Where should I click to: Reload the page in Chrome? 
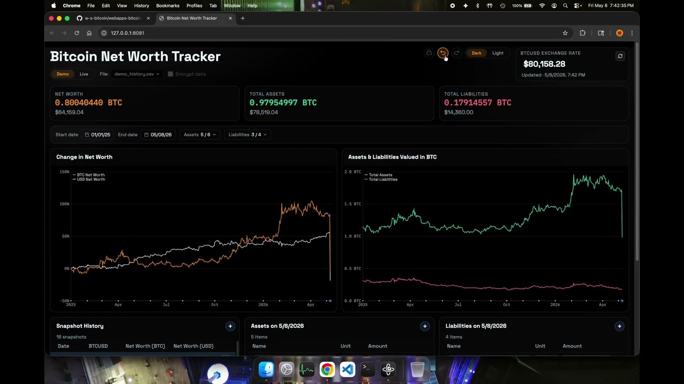pyautogui.click(x=76, y=33)
